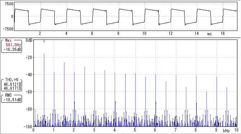Click the 46.6171% THD+N value

(x=12, y=88)
